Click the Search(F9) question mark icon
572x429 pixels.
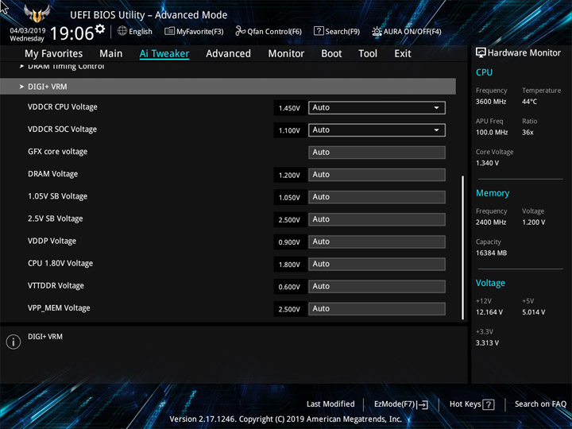tap(319, 31)
